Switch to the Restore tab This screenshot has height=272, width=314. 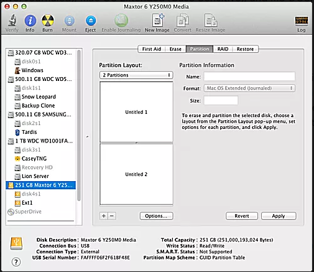[246, 49]
